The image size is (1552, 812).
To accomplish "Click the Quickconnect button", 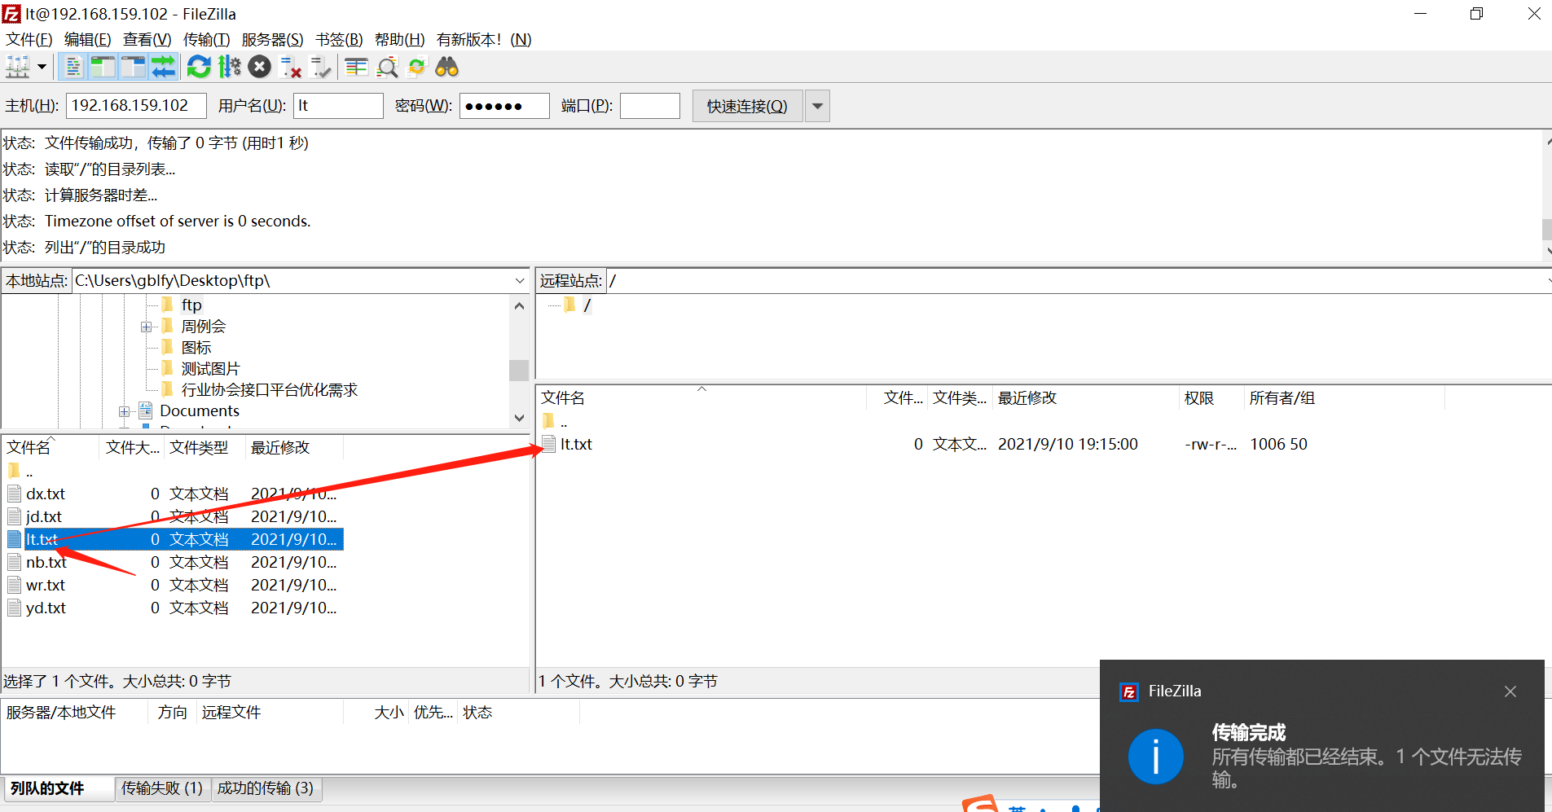I will (747, 106).
